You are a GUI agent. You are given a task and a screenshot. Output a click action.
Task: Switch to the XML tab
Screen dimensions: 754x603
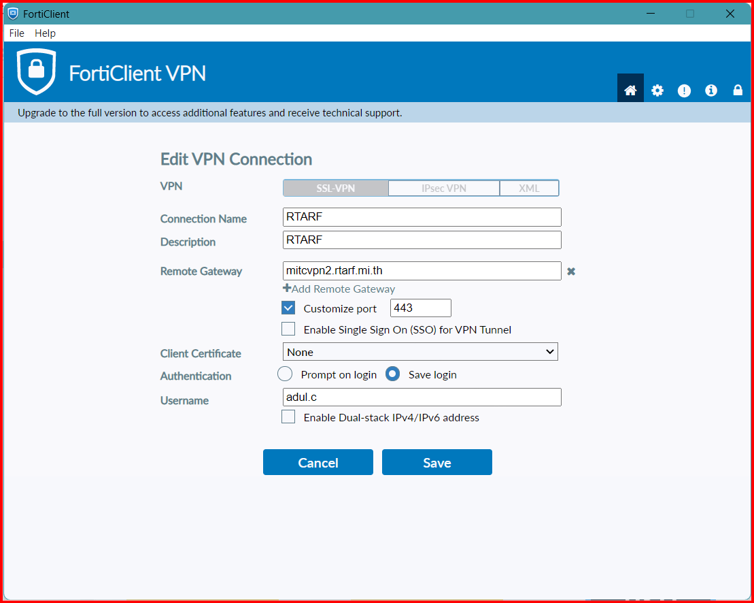click(x=529, y=188)
